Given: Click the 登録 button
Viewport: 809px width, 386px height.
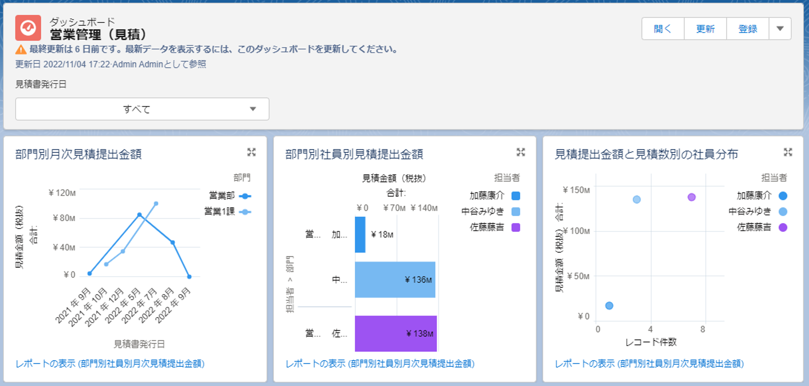Looking at the screenshot, I should [748, 28].
